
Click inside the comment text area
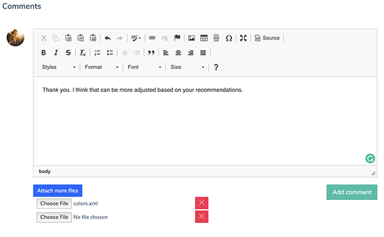(x=205, y=121)
